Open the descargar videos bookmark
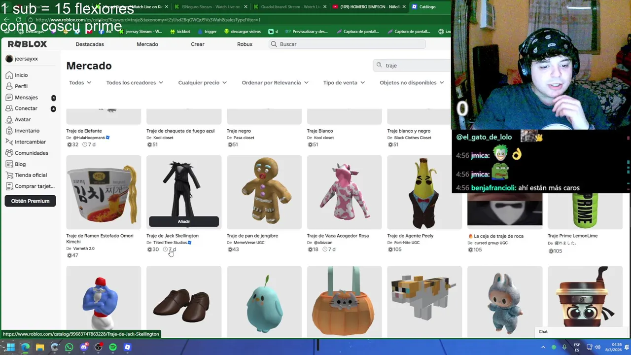The height and width of the screenshot is (355, 631). click(242, 32)
